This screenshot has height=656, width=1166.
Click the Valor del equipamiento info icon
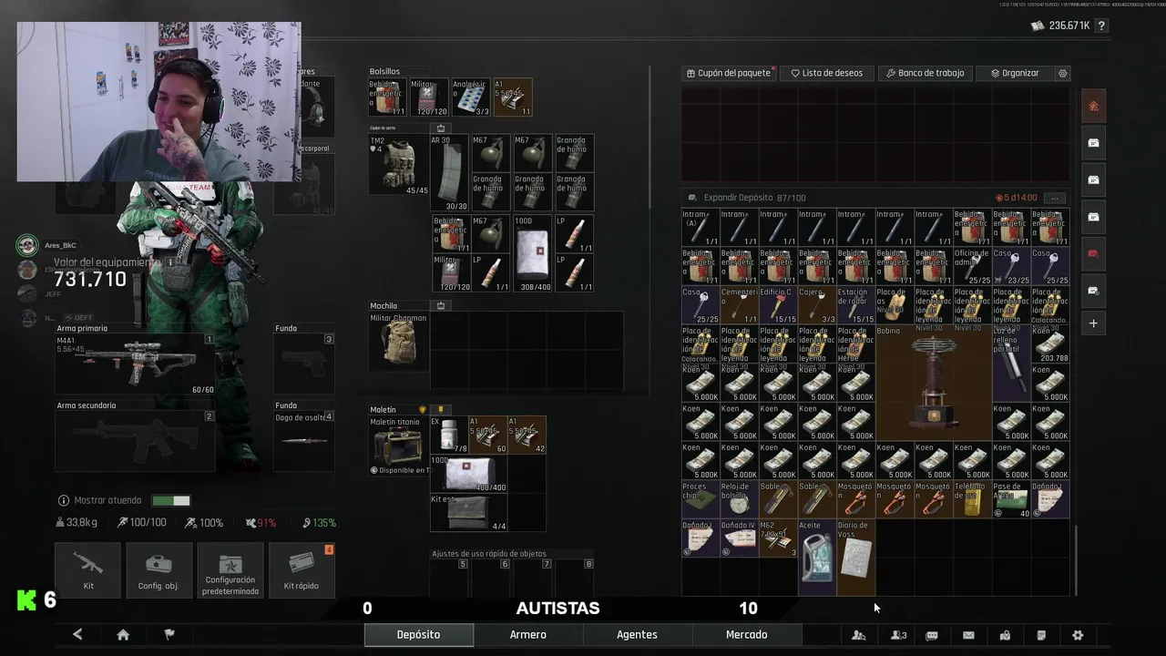[169, 262]
